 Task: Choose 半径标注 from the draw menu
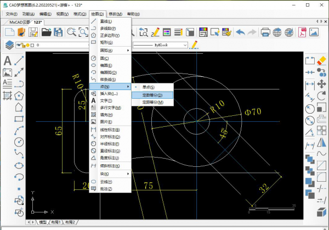click(110, 144)
